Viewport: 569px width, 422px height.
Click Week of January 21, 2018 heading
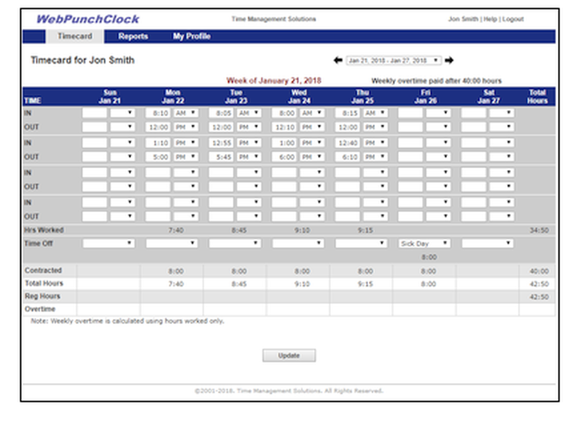tap(274, 81)
